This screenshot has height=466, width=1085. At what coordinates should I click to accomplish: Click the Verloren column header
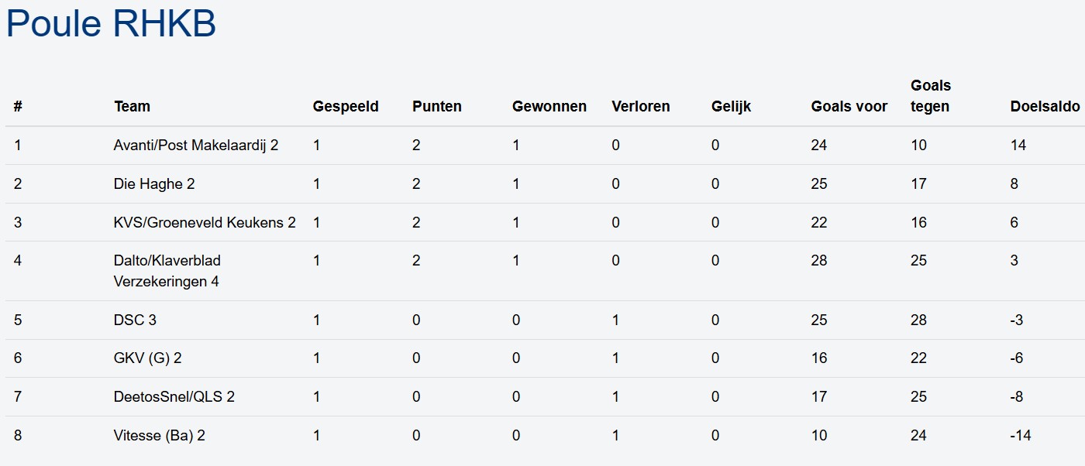coord(640,107)
